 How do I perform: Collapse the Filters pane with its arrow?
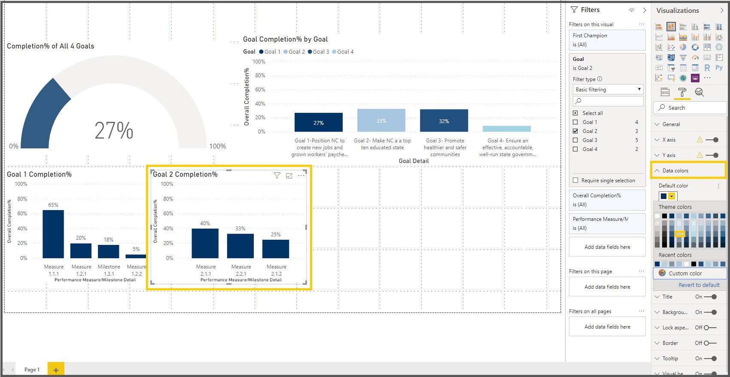pyautogui.click(x=644, y=10)
